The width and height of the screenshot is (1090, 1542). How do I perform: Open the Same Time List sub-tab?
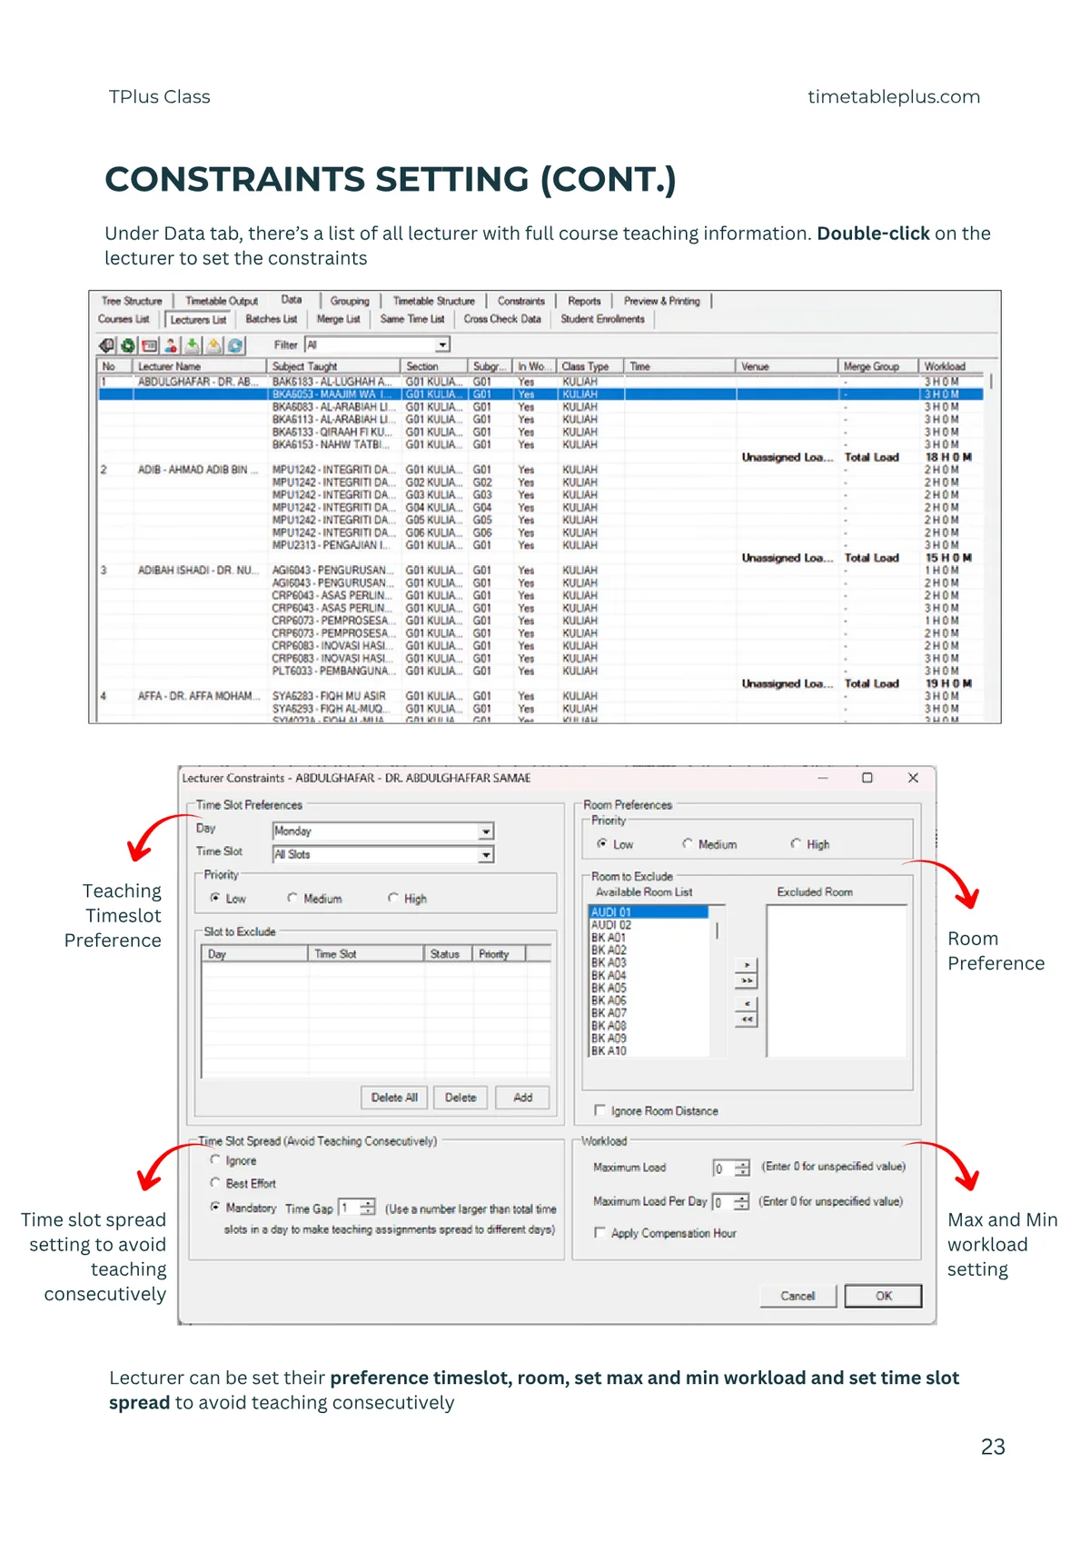coord(412,319)
